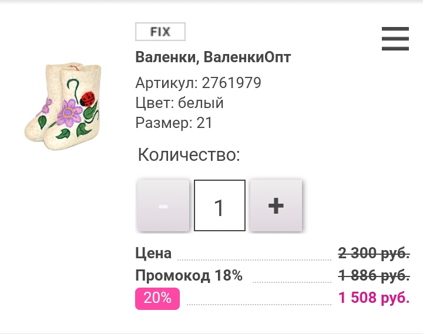Click the crossed-out 2 300 руб. price
Screen dimensions: 423x334
(x=374, y=254)
